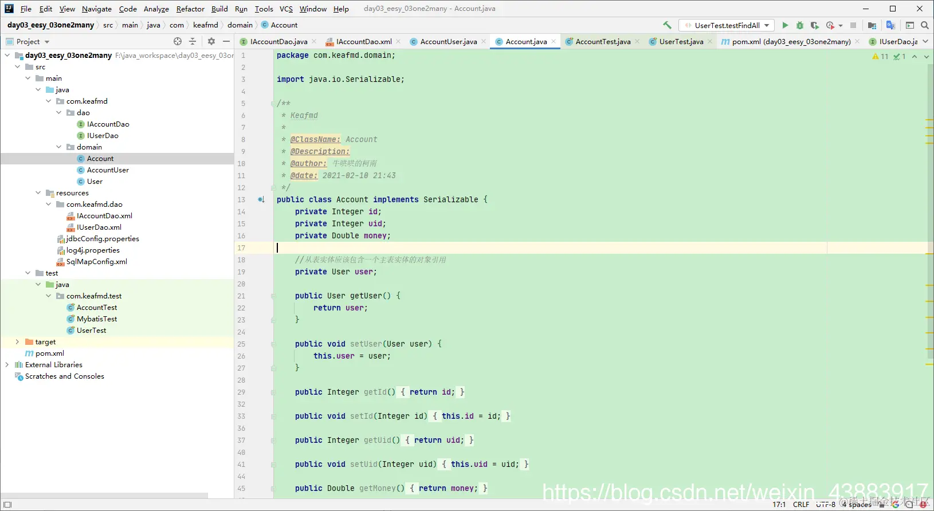
Task: Go to the previous highlighted error arrow
Action: click(x=915, y=56)
